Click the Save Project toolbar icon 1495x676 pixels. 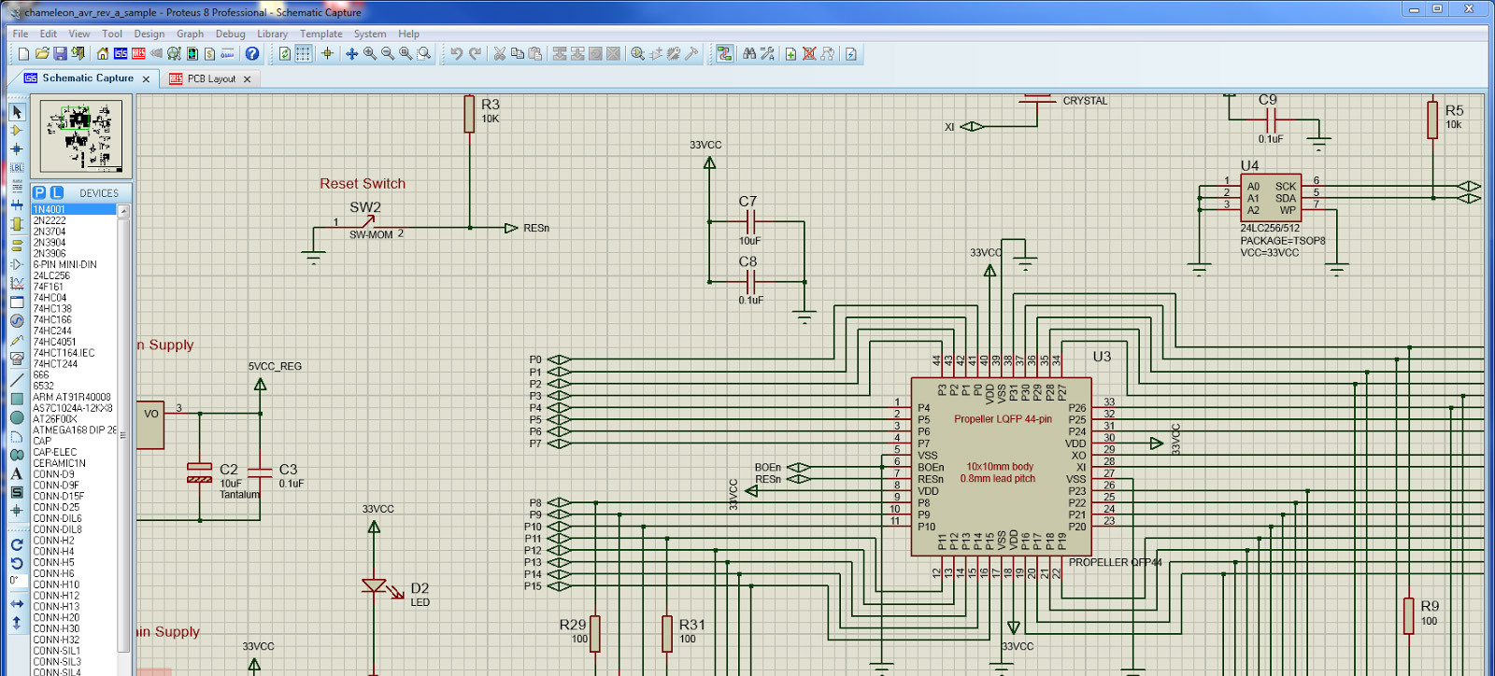(x=60, y=54)
